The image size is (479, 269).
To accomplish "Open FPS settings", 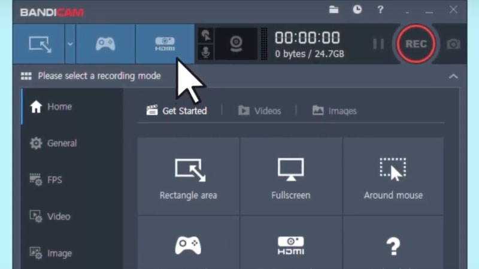I will (72, 180).
